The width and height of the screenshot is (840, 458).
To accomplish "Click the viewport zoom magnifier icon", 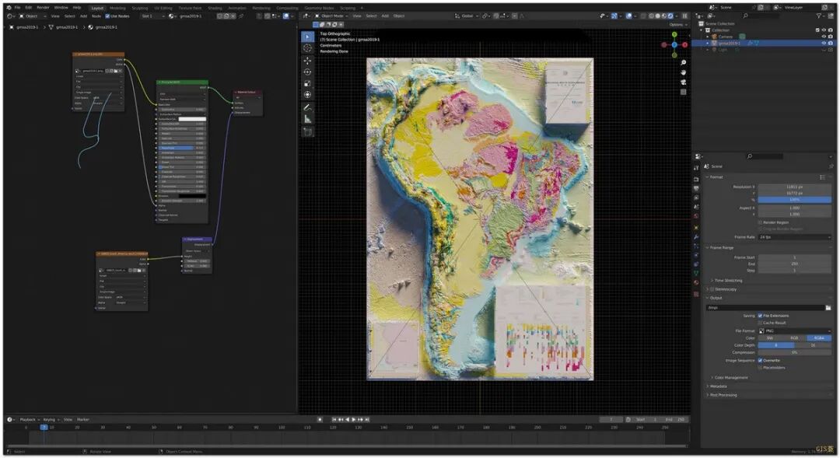I will click(683, 61).
